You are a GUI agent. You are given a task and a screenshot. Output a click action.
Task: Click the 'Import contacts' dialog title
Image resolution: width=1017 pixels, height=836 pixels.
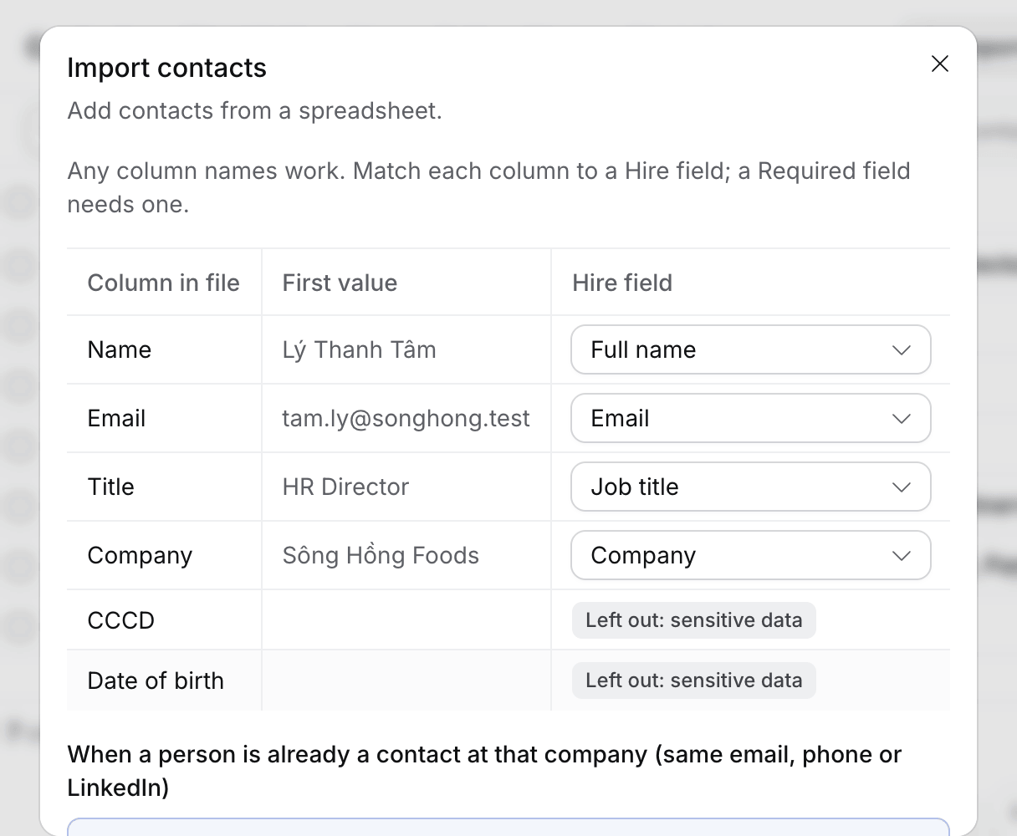pos(166,68)
